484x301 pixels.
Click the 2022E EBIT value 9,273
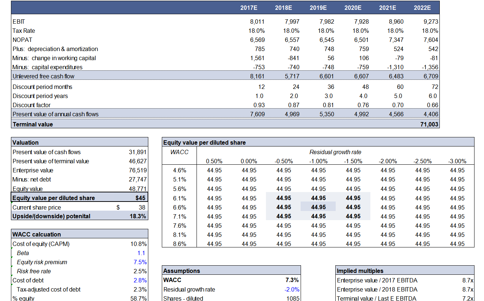pos(431,22)
